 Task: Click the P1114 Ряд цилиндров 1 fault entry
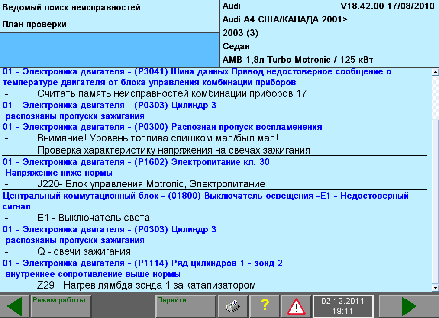coord(143,269)
